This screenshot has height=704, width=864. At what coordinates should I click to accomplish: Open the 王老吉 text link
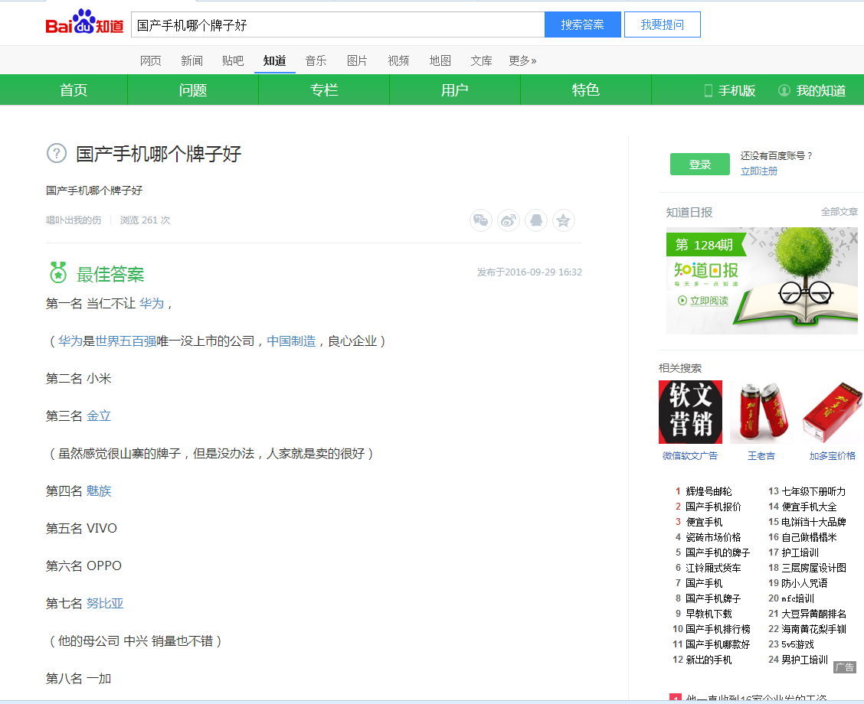pos(761,456)
